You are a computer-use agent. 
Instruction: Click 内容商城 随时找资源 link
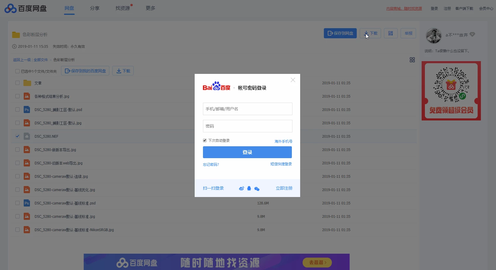tap(404, 9)
